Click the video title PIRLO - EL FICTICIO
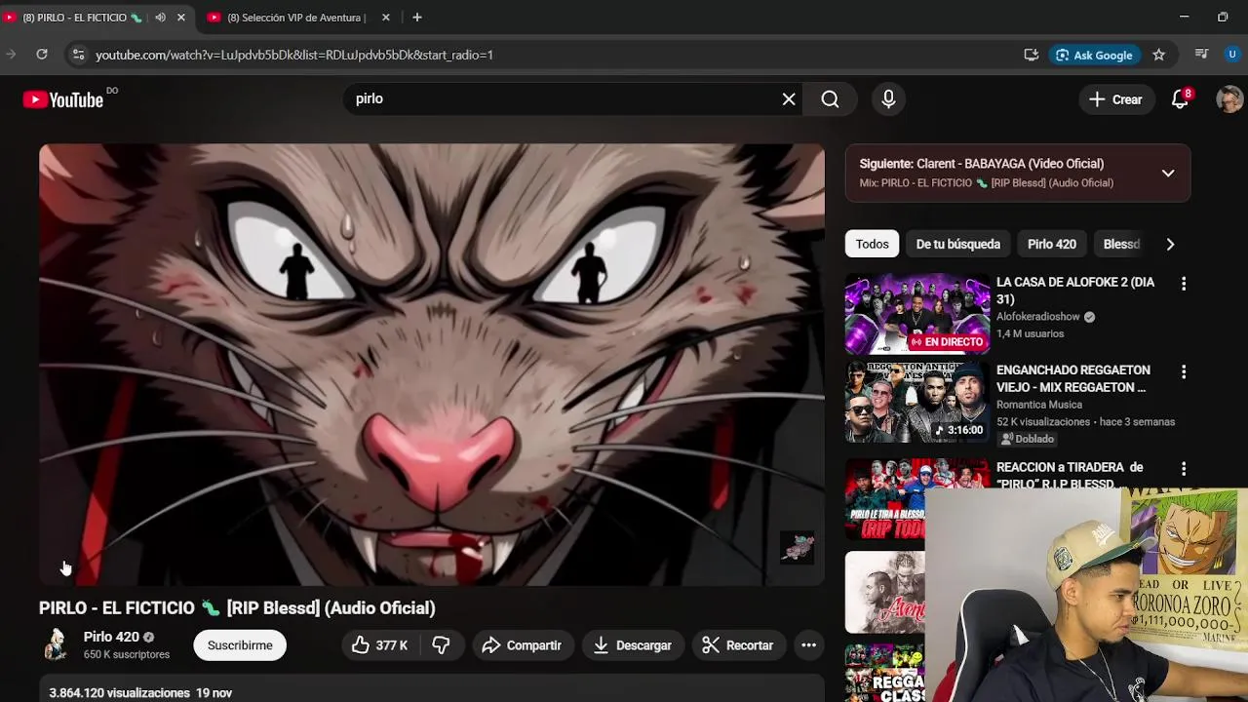Viewport: 1248px width, 702px height. point(237,607)
